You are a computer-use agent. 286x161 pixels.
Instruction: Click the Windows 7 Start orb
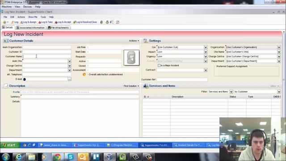pos(6,157)
